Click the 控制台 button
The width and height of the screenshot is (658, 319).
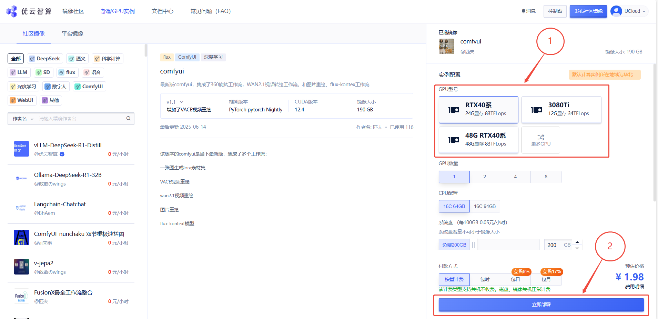(555, 11)
